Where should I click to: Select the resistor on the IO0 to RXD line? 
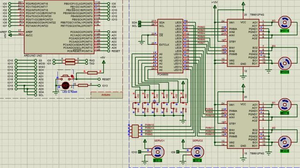tap(70, 61)
